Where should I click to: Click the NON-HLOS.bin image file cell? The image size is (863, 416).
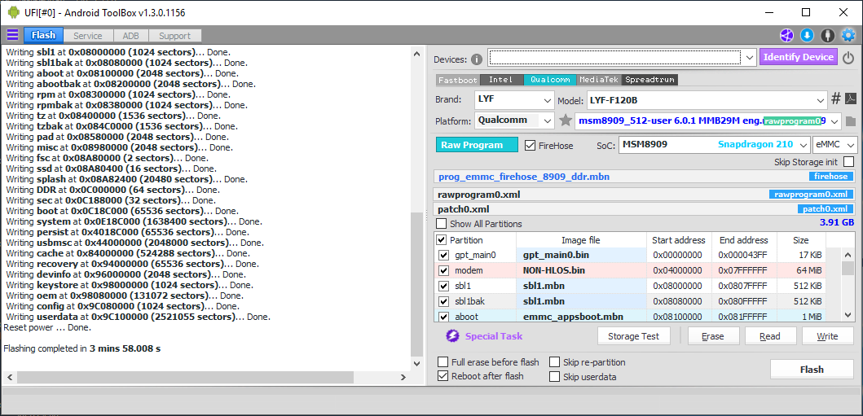581,271
